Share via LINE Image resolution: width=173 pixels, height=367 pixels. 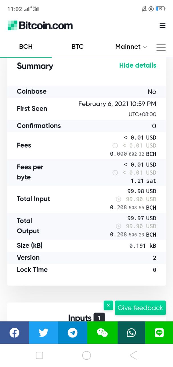click(159, 333)
